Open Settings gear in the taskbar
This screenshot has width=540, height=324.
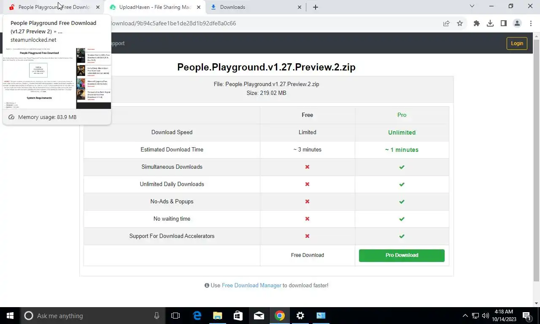point(300,316)
